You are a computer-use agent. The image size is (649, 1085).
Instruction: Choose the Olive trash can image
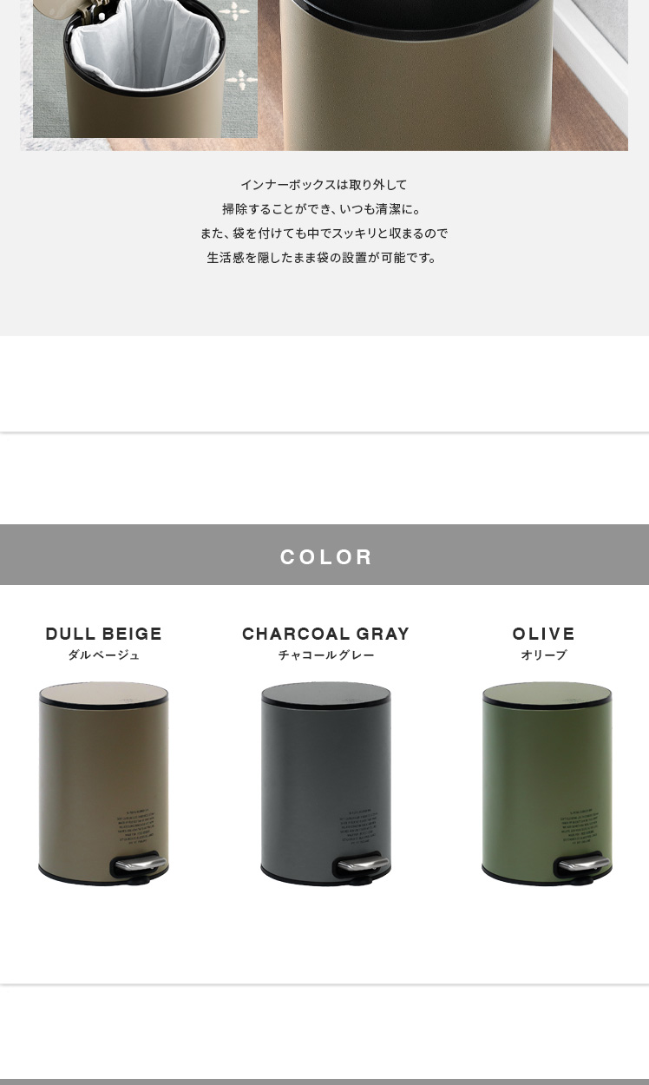pyautogui.click(x=547, y=783)
